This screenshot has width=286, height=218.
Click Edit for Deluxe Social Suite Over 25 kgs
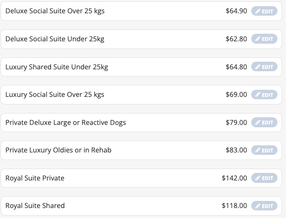264,11
